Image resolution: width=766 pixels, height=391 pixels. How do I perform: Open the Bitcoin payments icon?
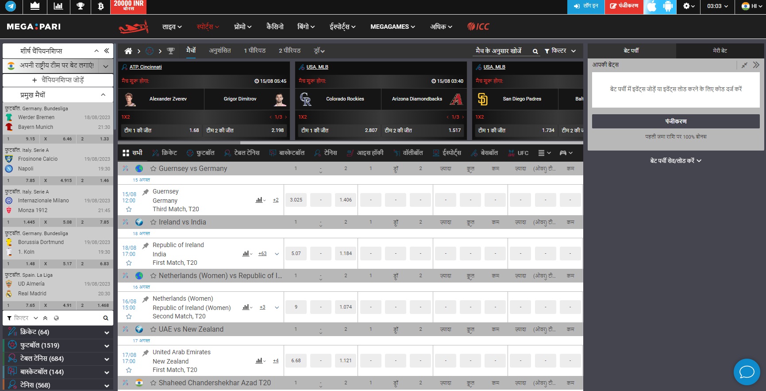point(101,6)
